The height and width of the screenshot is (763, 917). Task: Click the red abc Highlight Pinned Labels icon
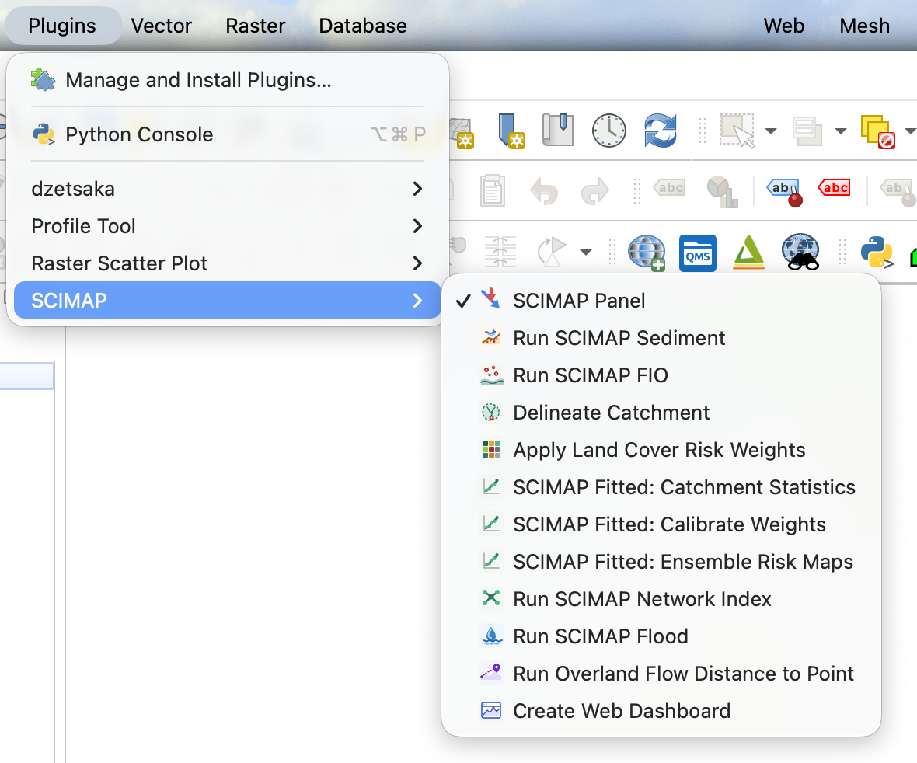click(x=834, y=188)
